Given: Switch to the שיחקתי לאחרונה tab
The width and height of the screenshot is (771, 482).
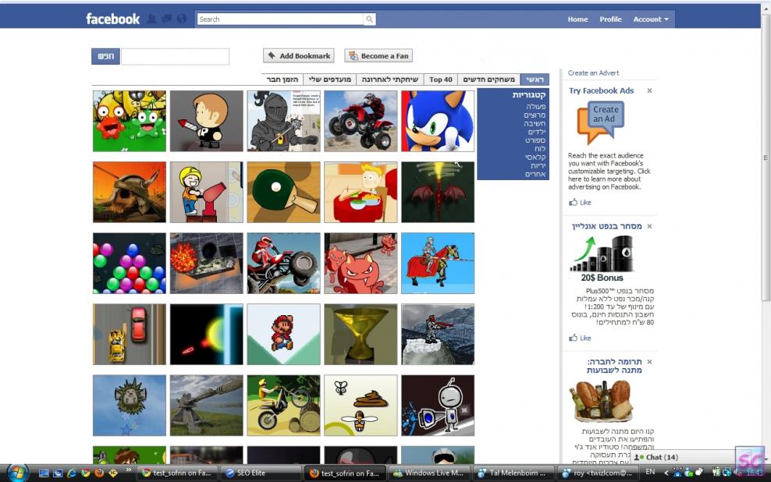Looking at the screenshot, I should pyautogui.click(x=390, y=80).
